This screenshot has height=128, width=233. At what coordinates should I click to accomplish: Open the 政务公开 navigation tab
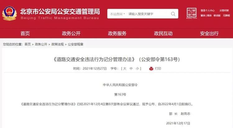pos(71,33)
